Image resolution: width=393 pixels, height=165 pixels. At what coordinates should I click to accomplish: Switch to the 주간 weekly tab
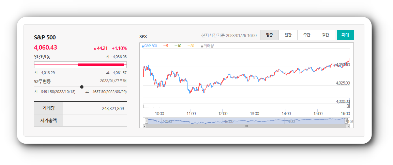pyautogui.click(x=307, y=35)
